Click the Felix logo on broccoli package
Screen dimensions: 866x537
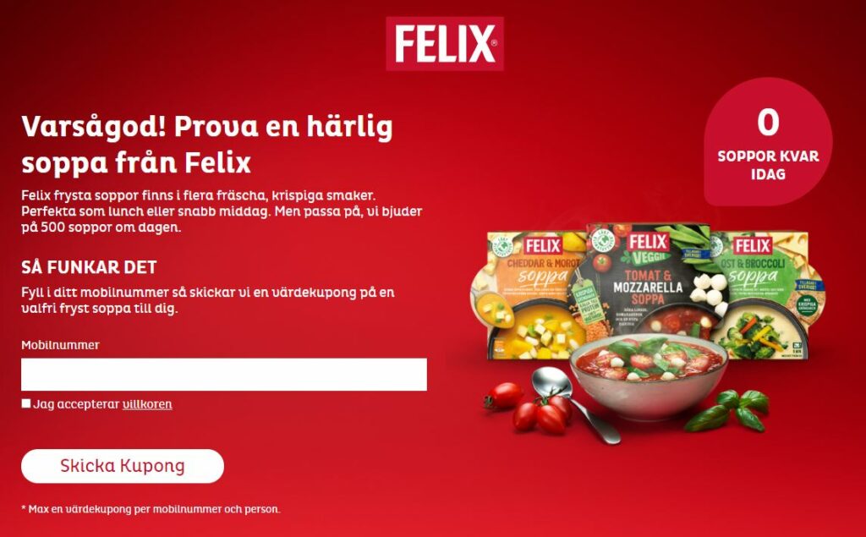[752, 246]
